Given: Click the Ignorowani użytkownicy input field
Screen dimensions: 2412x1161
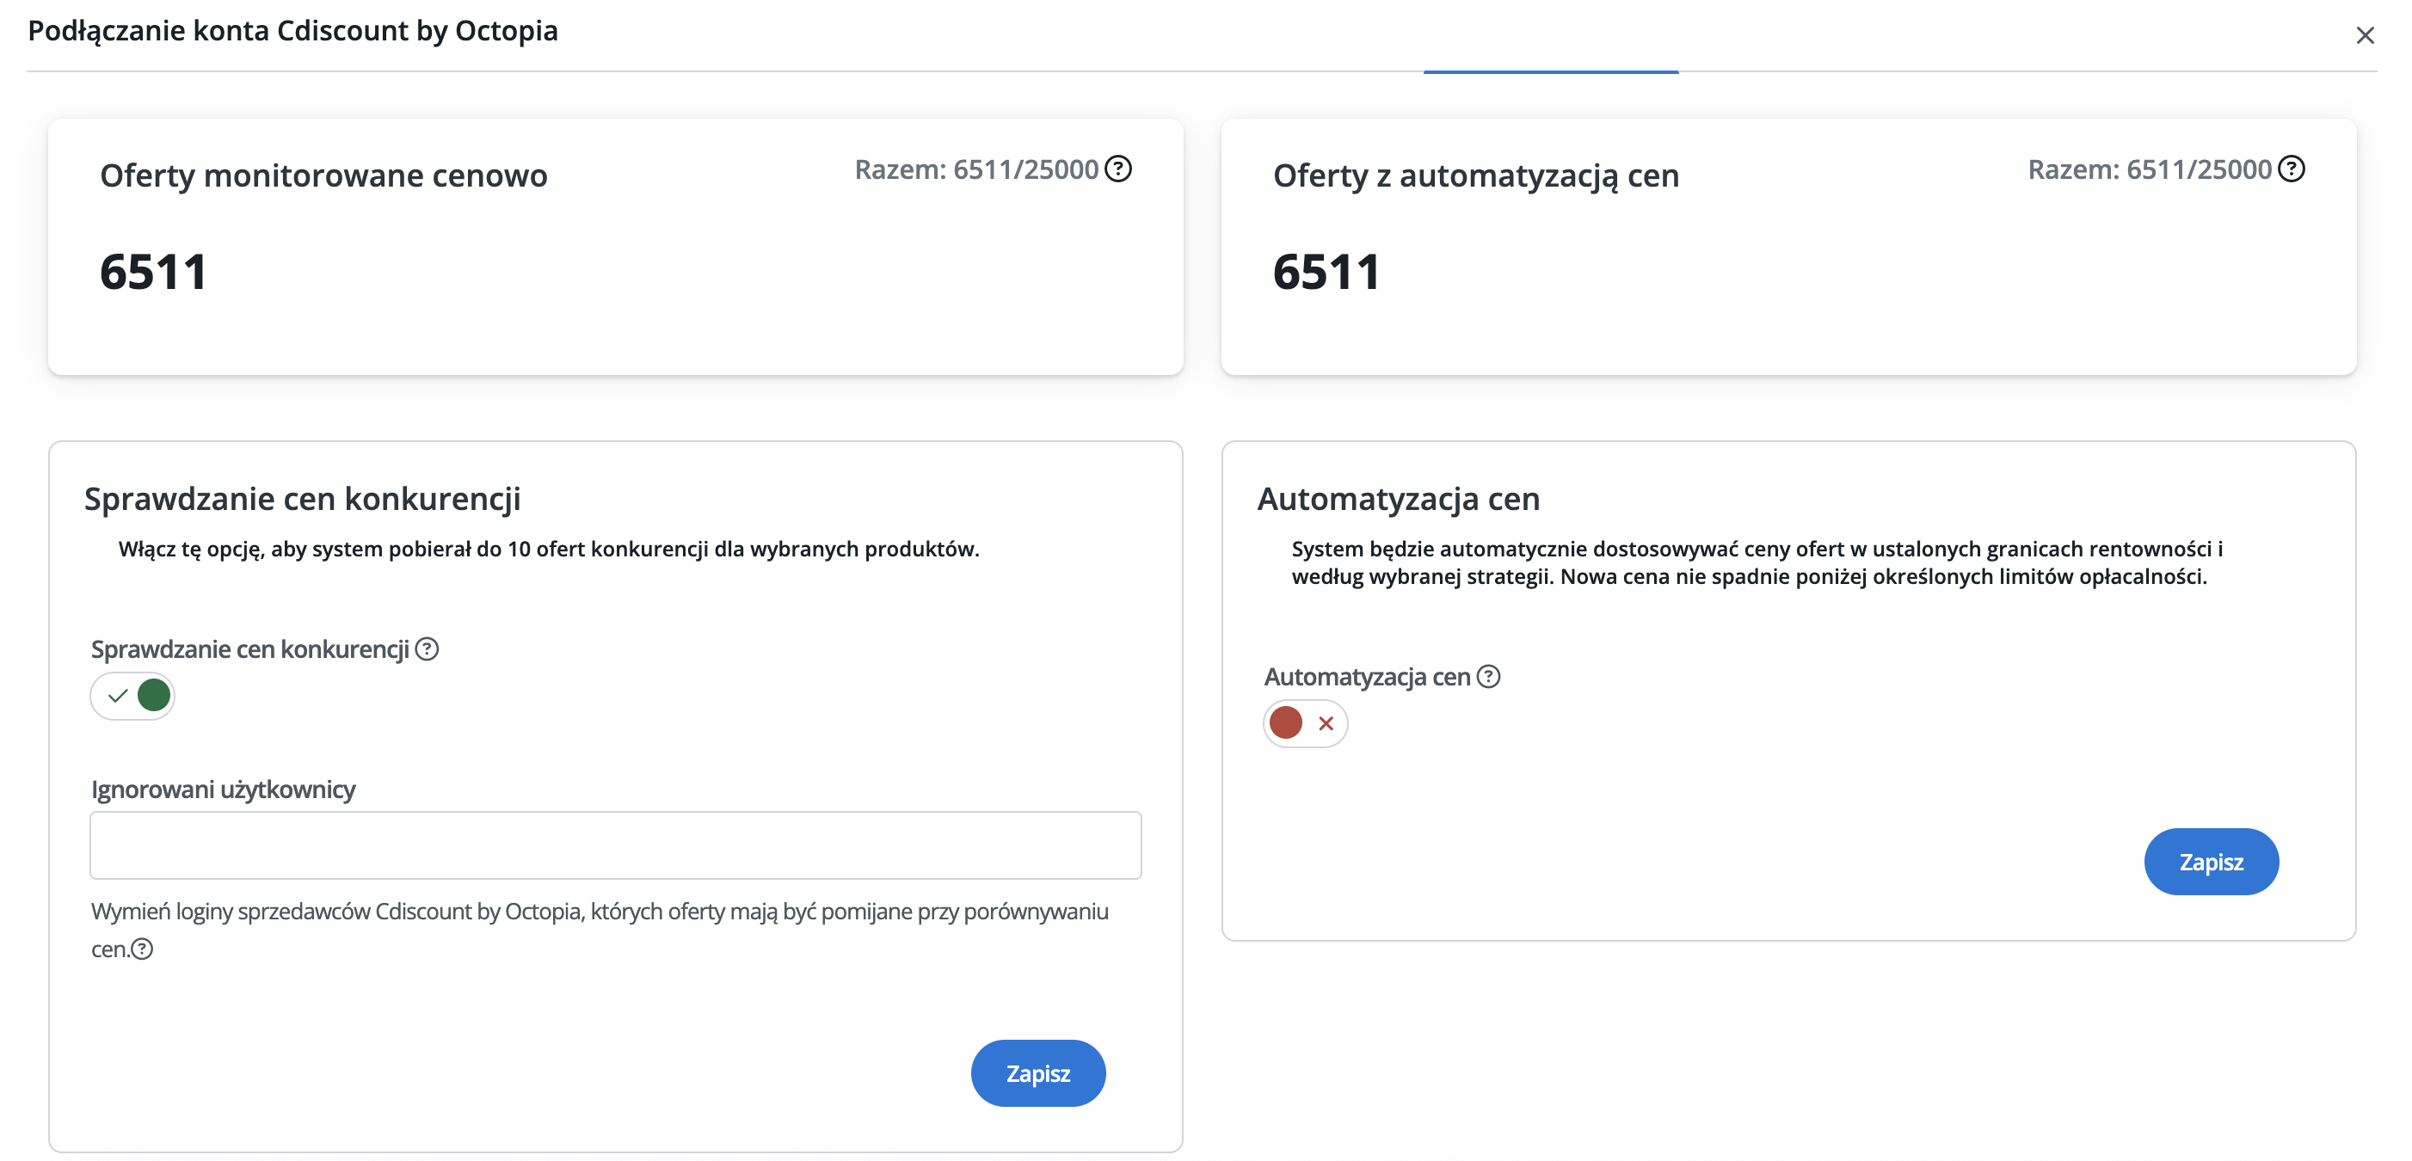Looking at the screenshot, I should pyautogui.click(x=615, y=845).
